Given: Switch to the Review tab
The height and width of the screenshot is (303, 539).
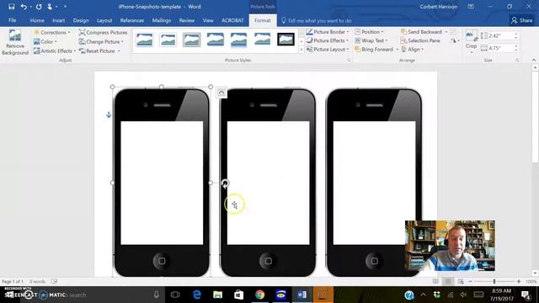Looking at the screenshot, I should coord(187,20).
